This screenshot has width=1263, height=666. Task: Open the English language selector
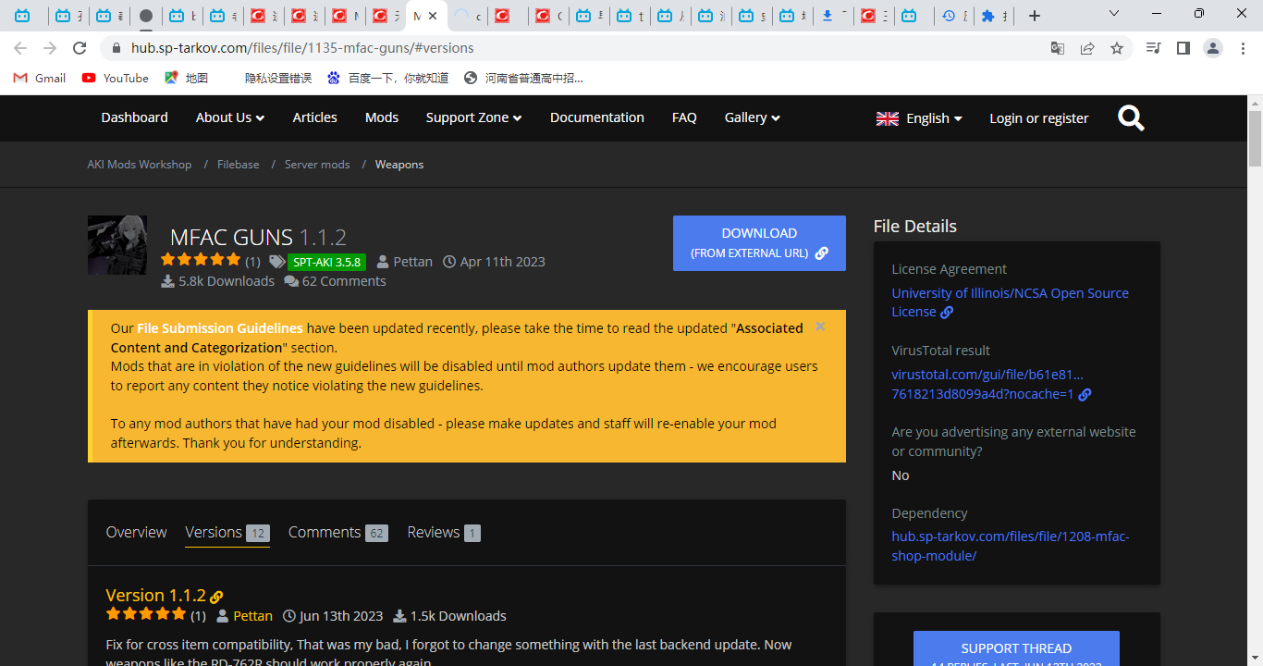click(919, 118)
